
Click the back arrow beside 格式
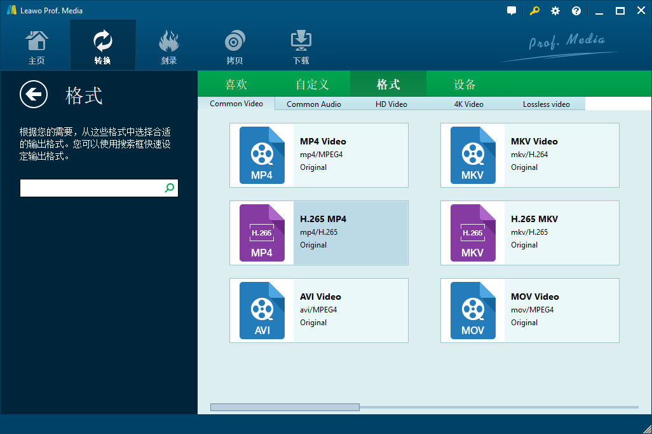click(34, 94)
